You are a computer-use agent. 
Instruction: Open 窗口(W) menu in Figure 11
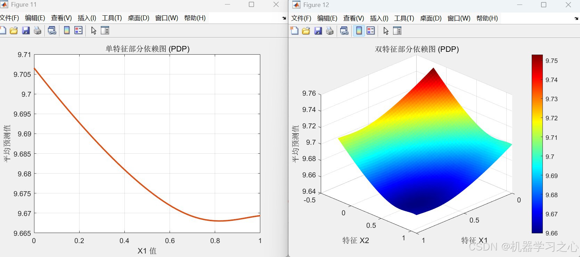click(x=167, y=18)
